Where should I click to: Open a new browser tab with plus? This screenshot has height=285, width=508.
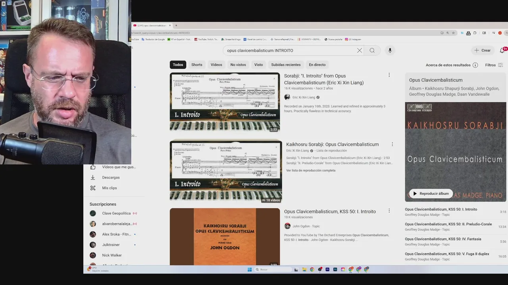coord(176,25)
